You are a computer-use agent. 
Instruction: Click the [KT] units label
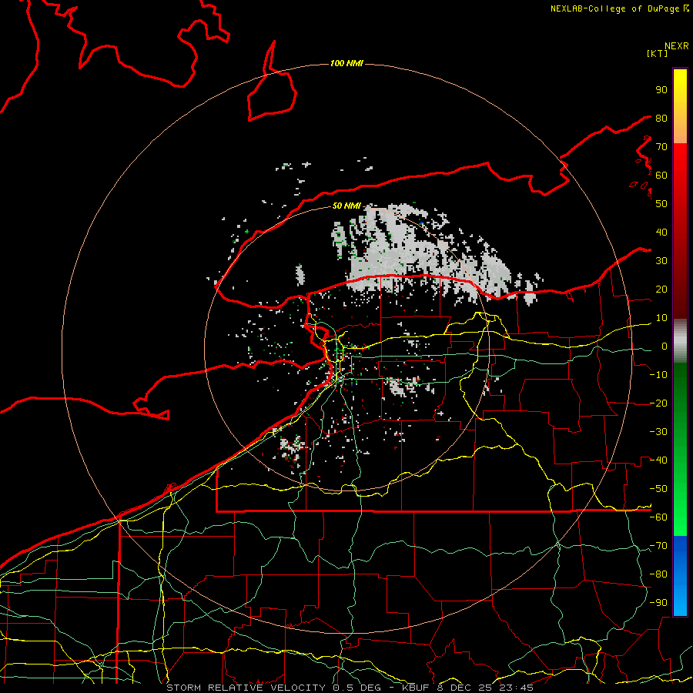(658, 53)
